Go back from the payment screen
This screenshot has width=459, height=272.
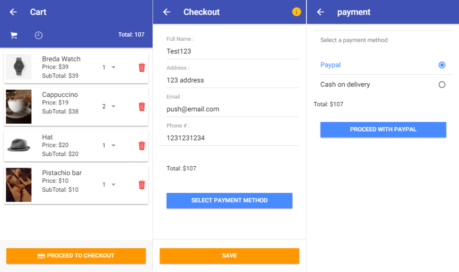[320, 12]
